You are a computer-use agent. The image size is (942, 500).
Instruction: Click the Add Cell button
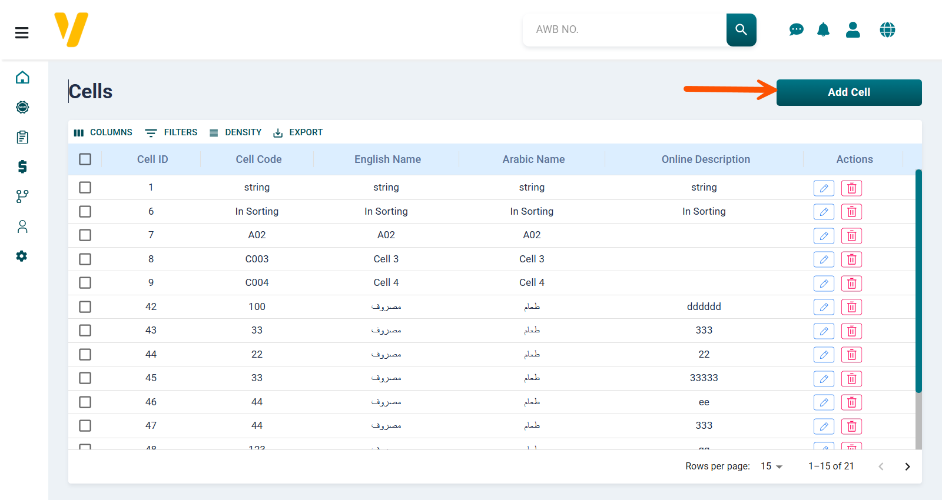[848, 92]
